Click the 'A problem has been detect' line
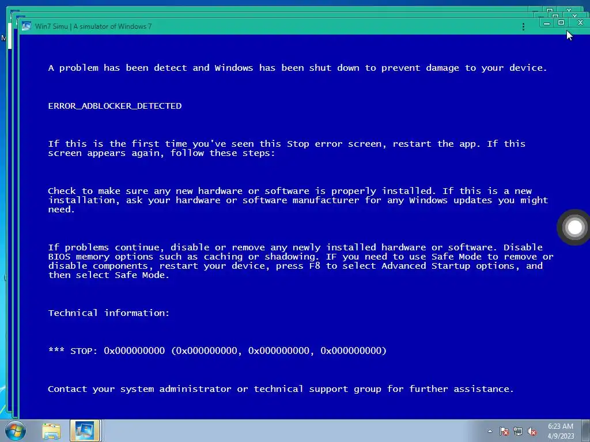This screenshot has width=590, height=442. click(297, 68)
